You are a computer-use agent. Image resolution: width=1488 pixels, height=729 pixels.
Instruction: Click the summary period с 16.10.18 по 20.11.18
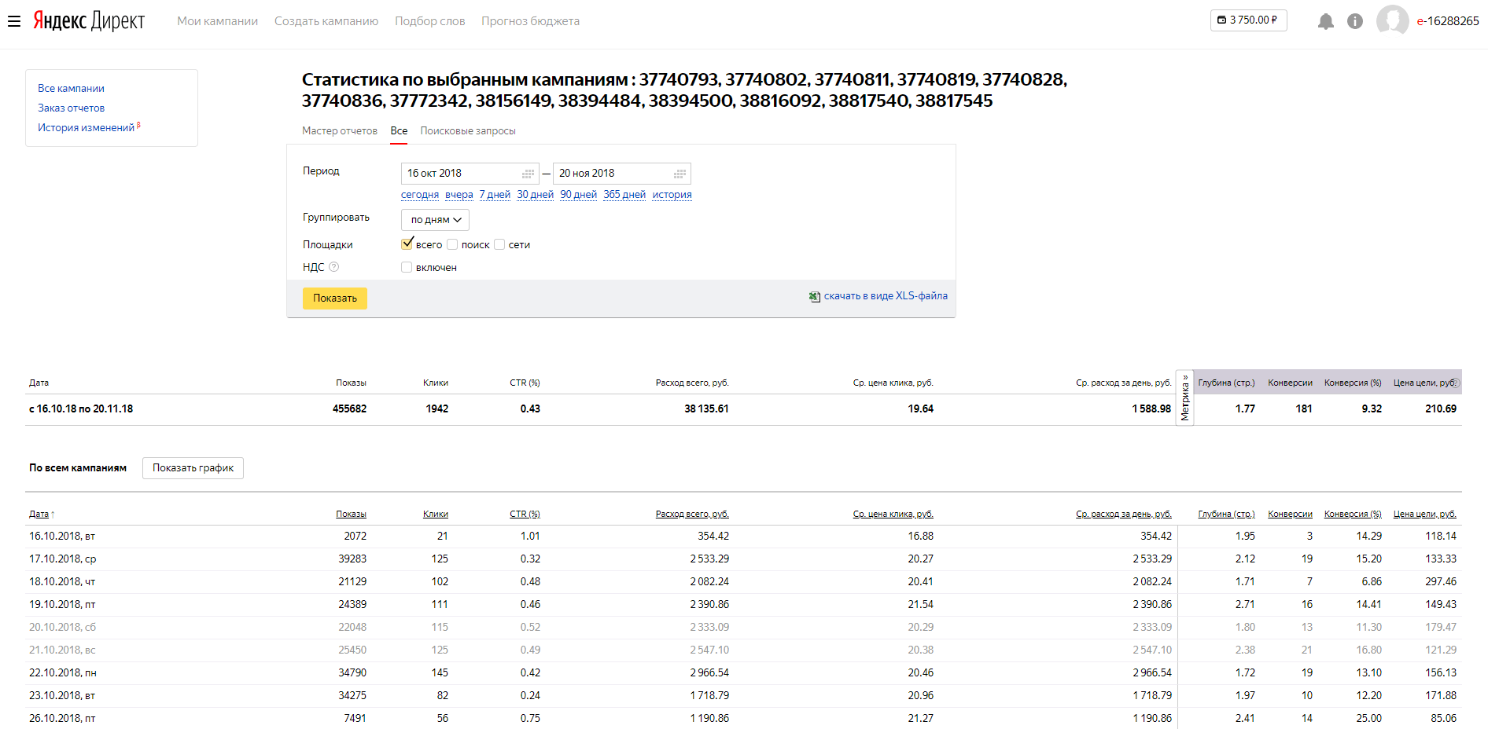coord(81,409)
